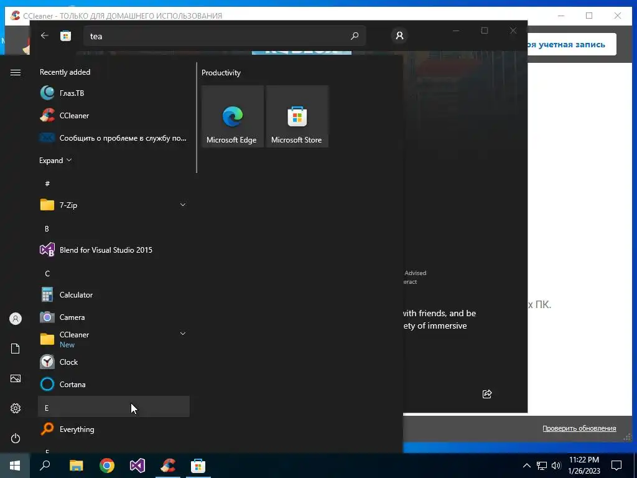The image size is (637, 478).
Task: Open File Explorer from the taskbar
Action: tap(76, 466)
